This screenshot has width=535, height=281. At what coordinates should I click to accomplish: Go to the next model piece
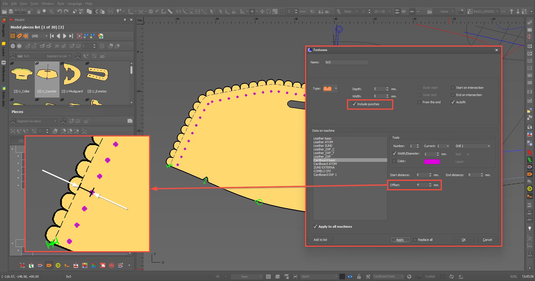pyautogui.click(x=65, y=36)
